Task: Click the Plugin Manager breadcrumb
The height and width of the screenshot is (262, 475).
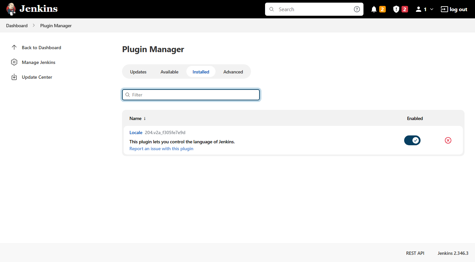Action: coord(56,26)
